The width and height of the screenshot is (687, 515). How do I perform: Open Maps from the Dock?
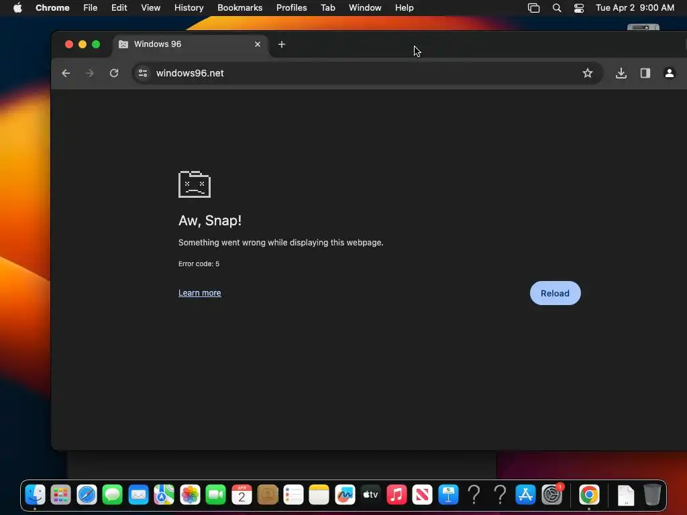tap(164, 495)
